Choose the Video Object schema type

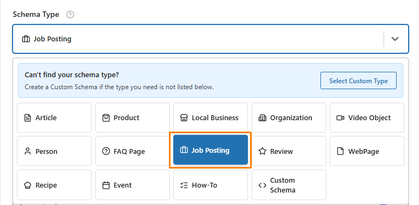click(x=367, y=118)
